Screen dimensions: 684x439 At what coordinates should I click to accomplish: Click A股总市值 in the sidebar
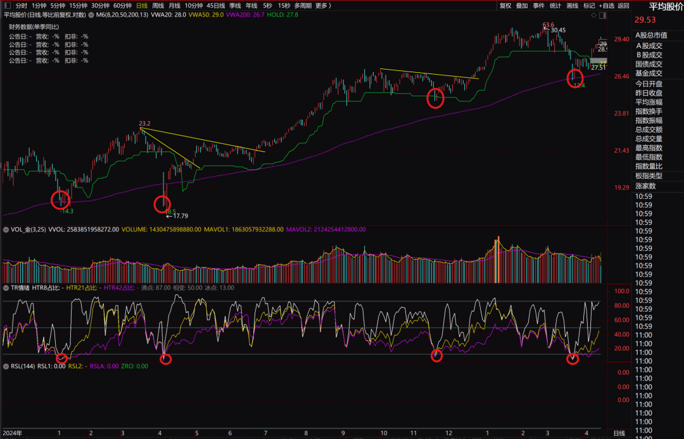coord(651,35)
